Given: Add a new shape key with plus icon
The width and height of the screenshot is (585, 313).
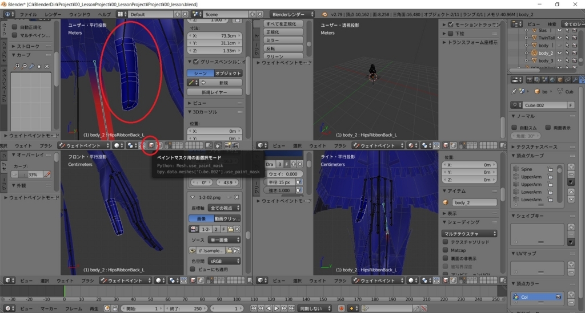Looking at the screenshot, I should [x=571, y=227].
